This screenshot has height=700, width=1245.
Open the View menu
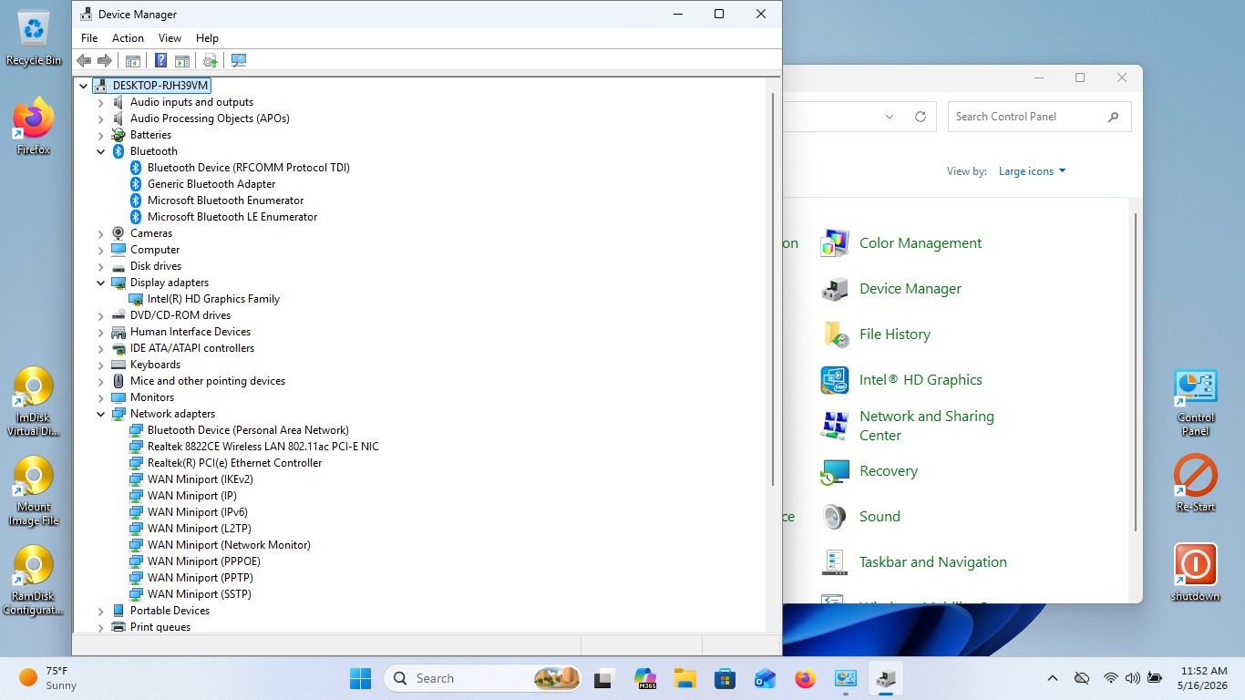click(170, 38)
